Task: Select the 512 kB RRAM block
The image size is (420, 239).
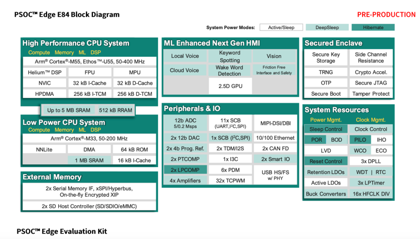Action: [115, 110]
